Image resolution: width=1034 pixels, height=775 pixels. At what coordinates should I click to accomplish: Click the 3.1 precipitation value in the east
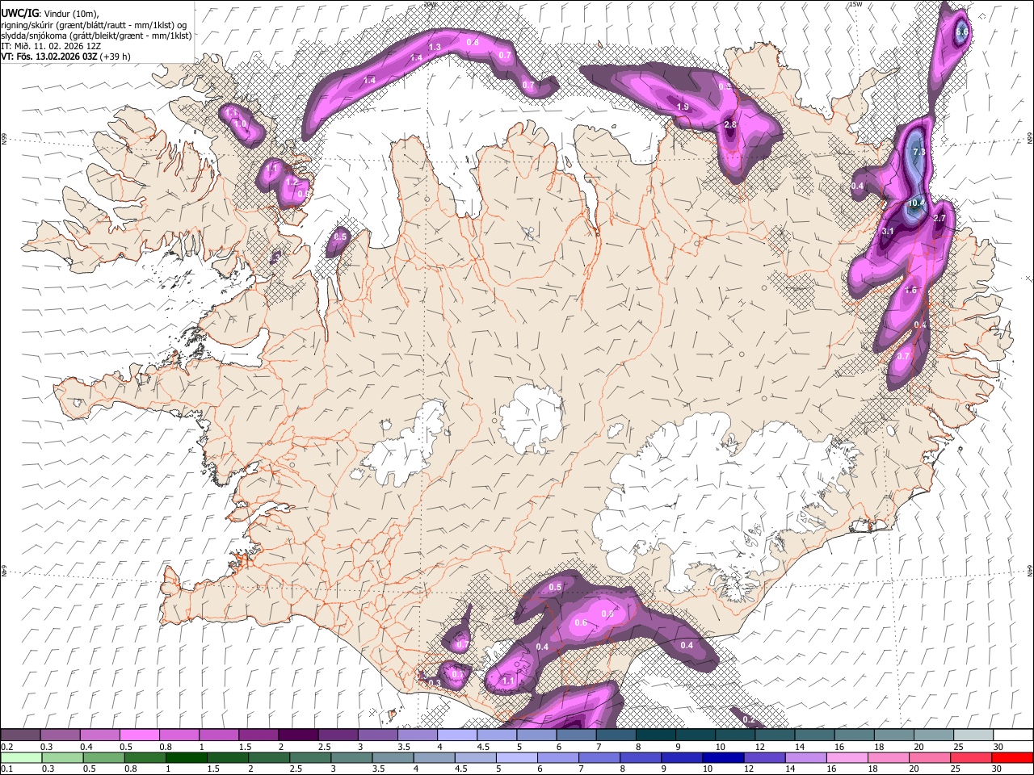pyautogui.click(x=888, y=231)
